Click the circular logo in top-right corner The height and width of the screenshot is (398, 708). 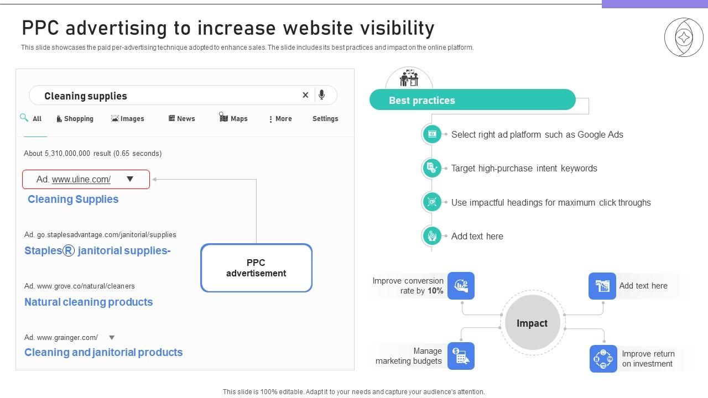(x=684, y=37)
